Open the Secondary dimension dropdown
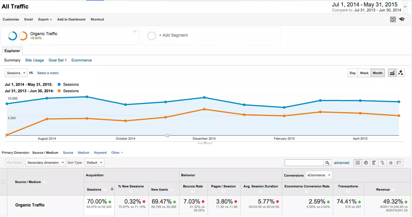The image size is (412, 217). click(x=46, y=163)
